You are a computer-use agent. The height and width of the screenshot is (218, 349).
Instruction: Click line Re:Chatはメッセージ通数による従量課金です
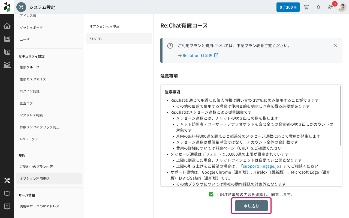tap(211, 112)
